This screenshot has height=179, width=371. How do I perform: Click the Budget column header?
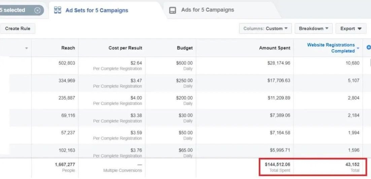pos(185,48)
